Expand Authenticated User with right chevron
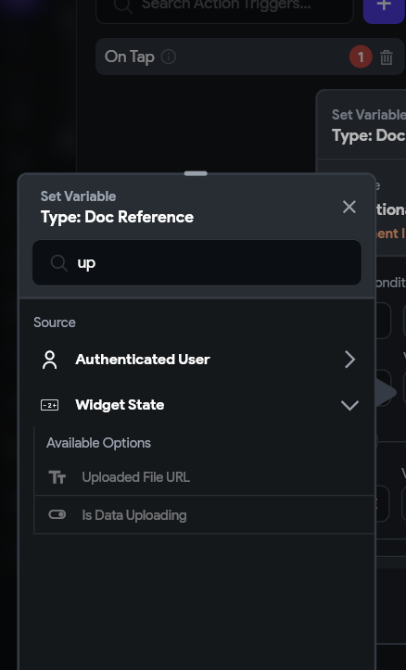Viewport: 406px width, 670px height. click(x=349, y=360)
